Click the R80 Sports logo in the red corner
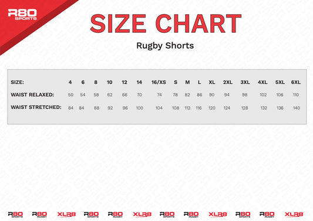Image resolution: width=313 pixels, height=221 pixels. [22, 15]
